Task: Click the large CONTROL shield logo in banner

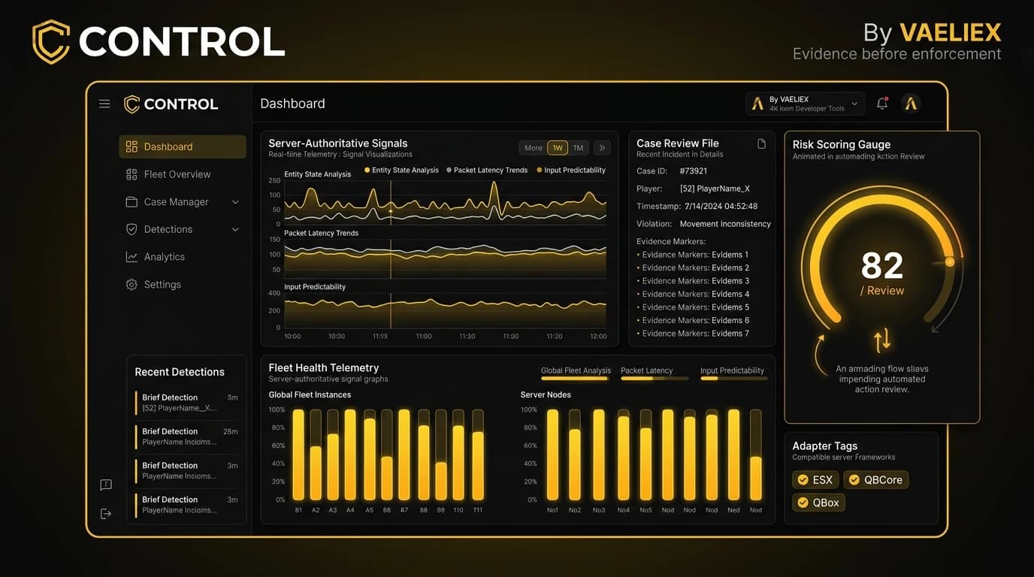Action: click(51, 41)
